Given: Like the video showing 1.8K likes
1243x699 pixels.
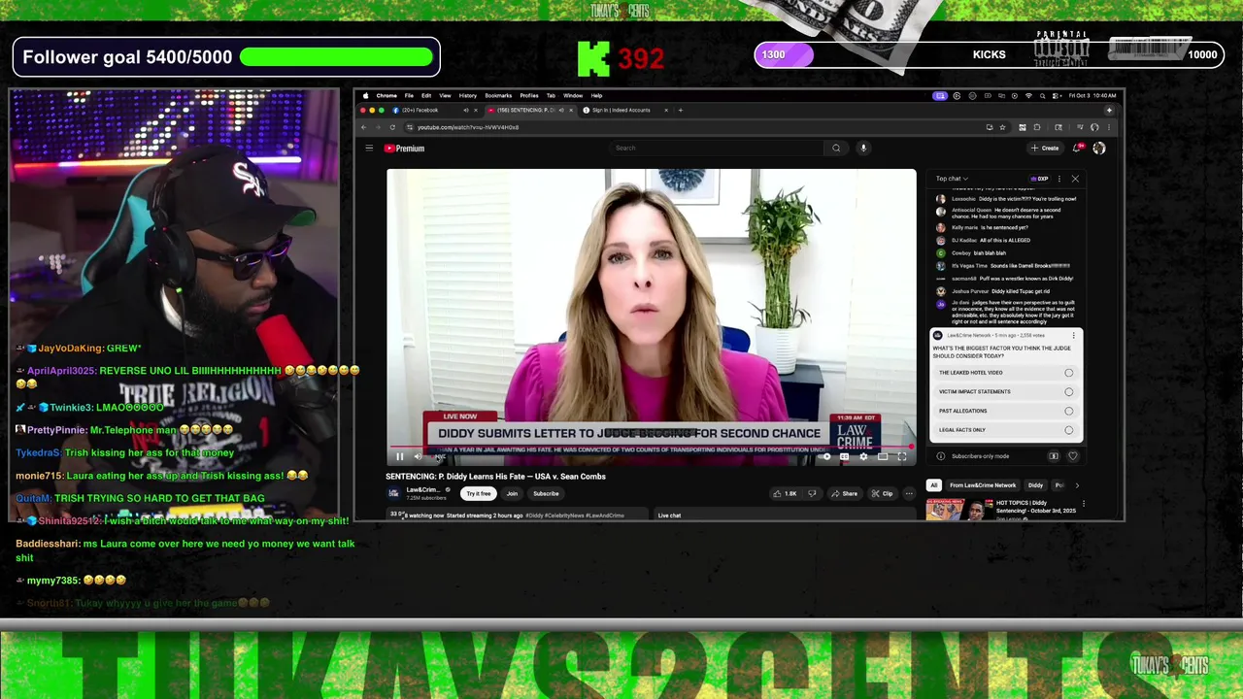Looking at the screenshot, I should point(785,493).
